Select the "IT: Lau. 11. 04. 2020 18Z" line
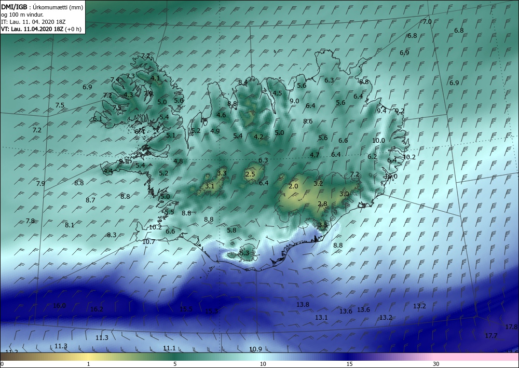Viewport: 519px width, 368px height. click(33, 21)
